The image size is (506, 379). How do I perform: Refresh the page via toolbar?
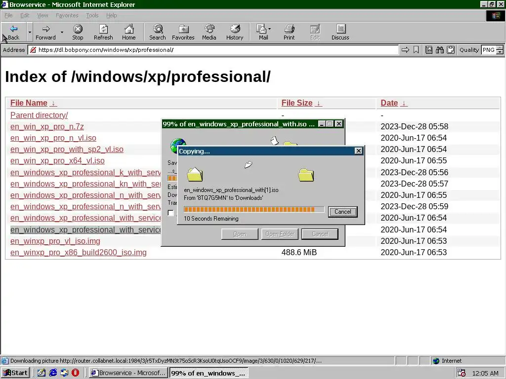point(103,32)
